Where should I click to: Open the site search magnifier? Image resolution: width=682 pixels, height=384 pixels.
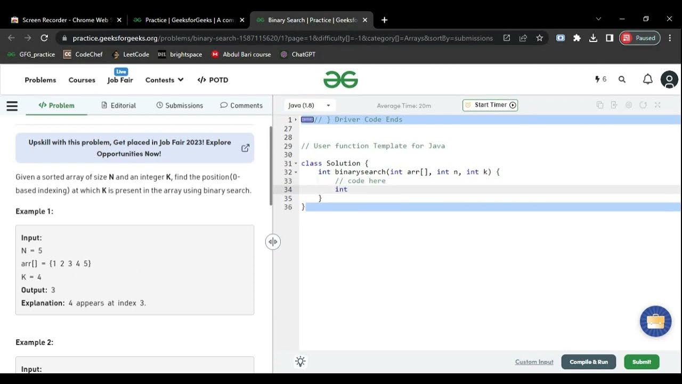point(622,79)
